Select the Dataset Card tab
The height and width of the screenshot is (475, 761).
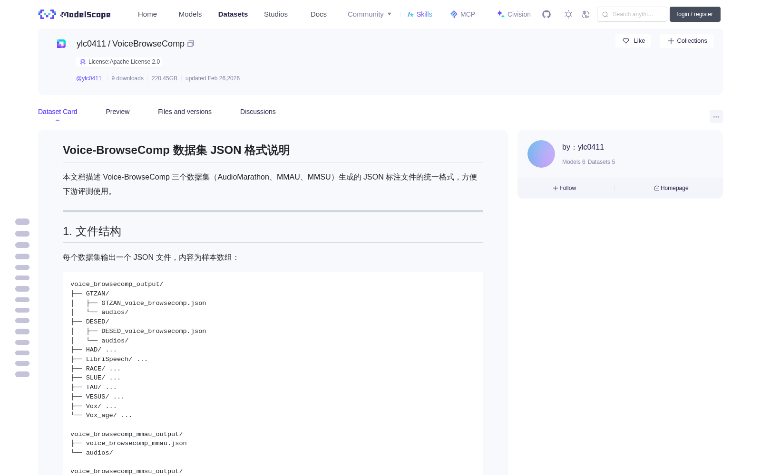[58, 112]
